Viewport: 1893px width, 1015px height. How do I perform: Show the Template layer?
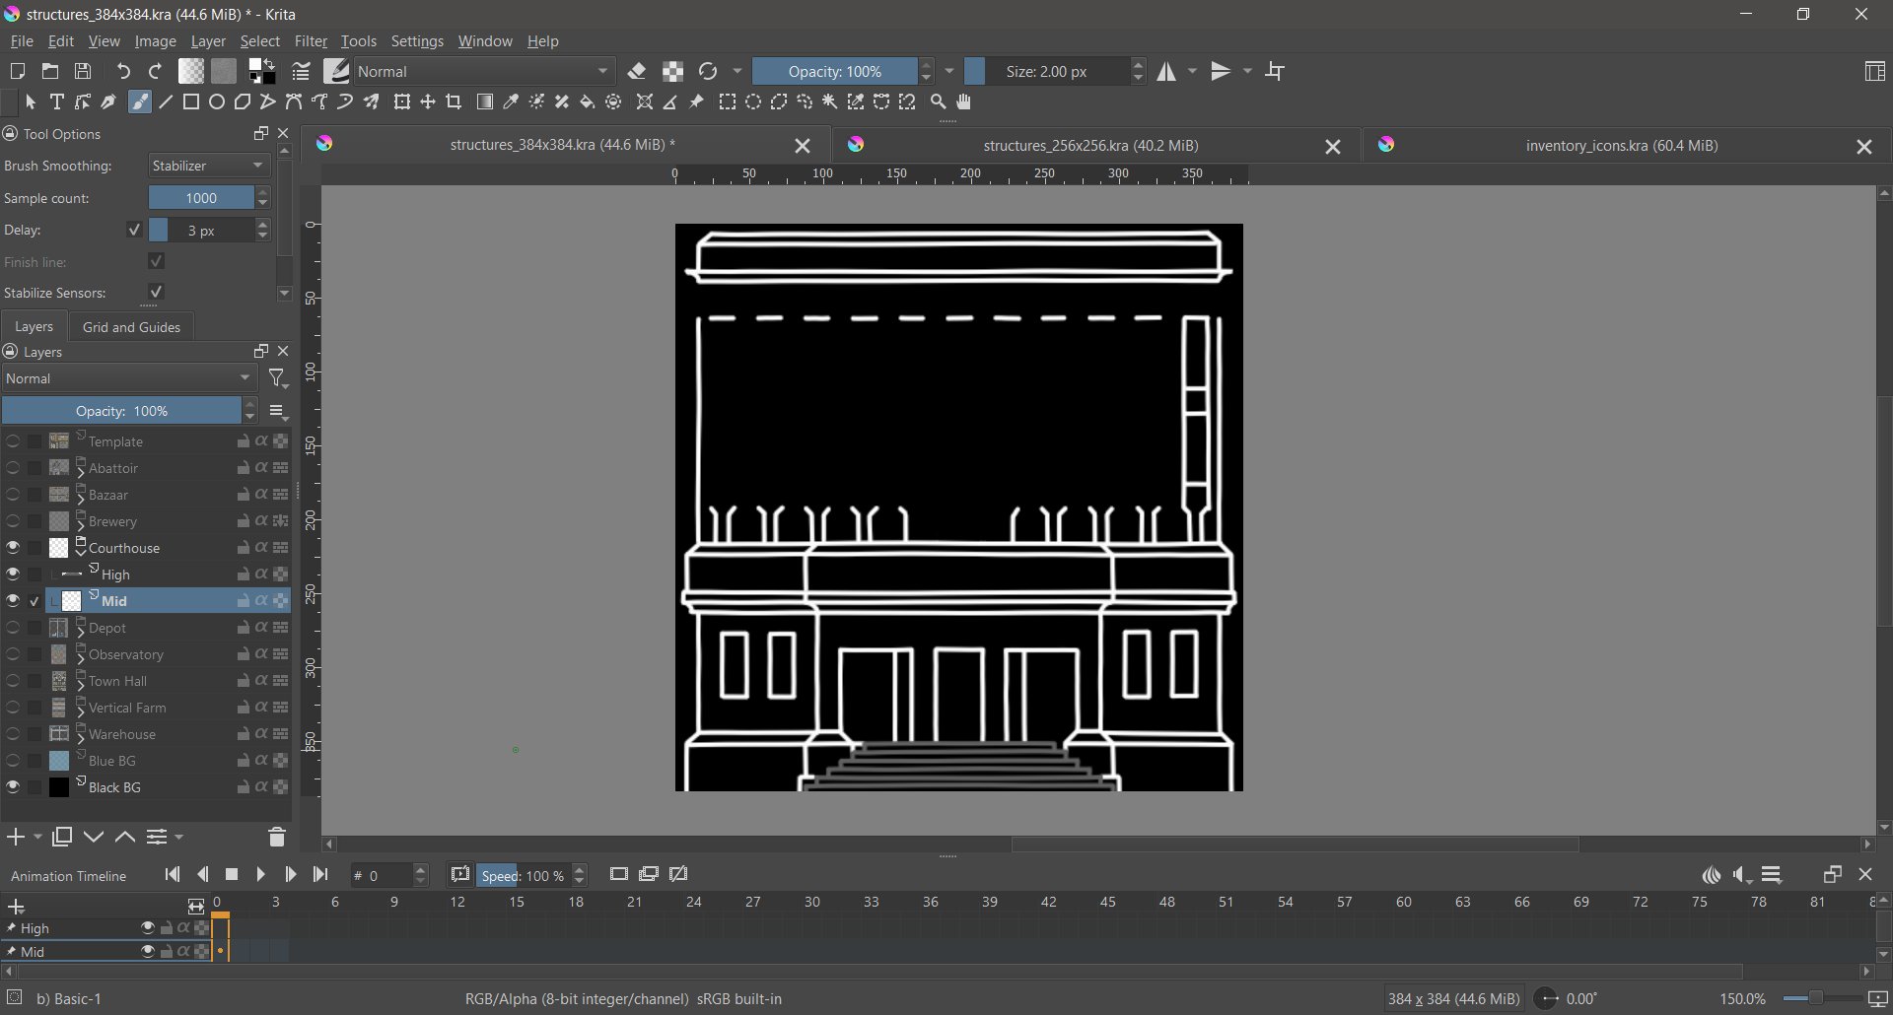pos(13,442)
